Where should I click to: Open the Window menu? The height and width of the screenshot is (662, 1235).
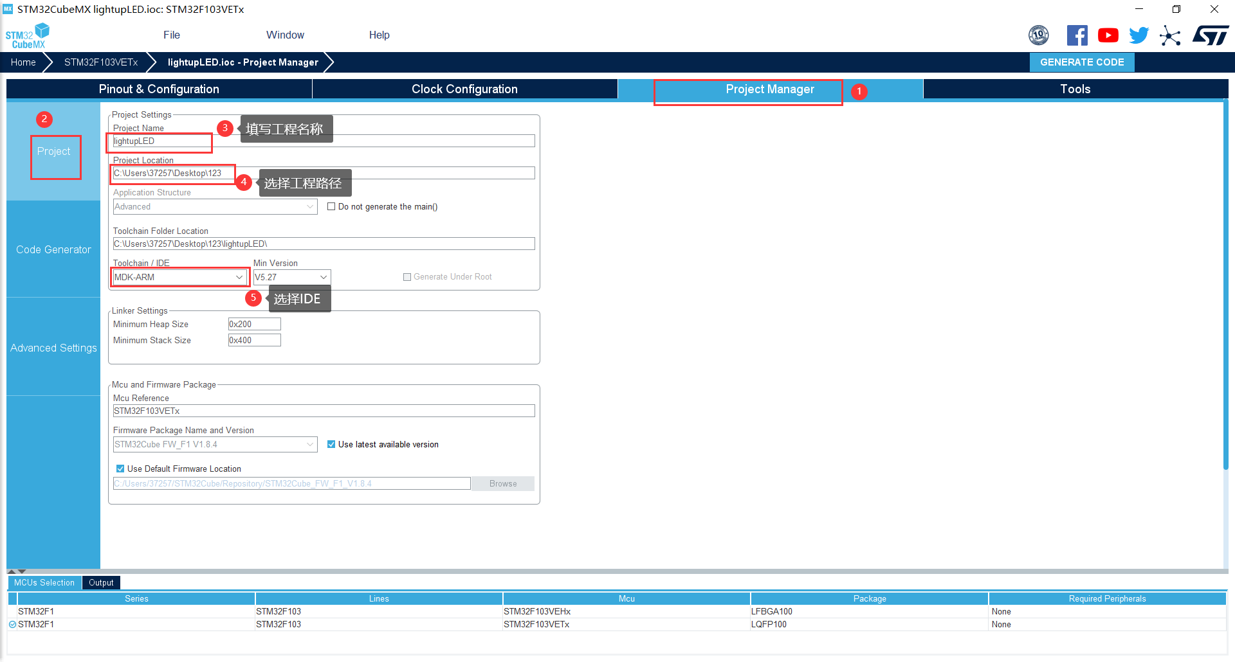(285, 35)
